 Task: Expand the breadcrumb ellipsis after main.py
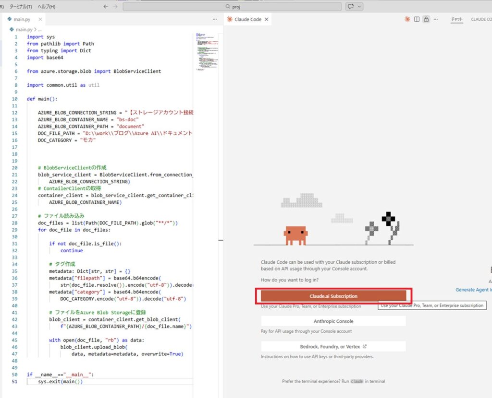click(40, 29)
